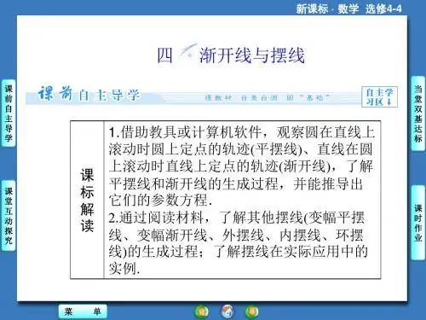The image size is (426, 320).
Task: Switch to 课前自主导学 side tab
Action: pos(9,113)
